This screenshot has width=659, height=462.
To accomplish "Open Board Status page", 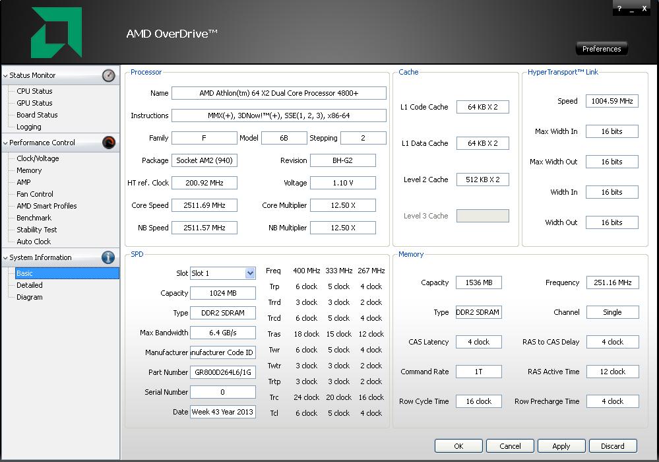I will pos(37,115).
